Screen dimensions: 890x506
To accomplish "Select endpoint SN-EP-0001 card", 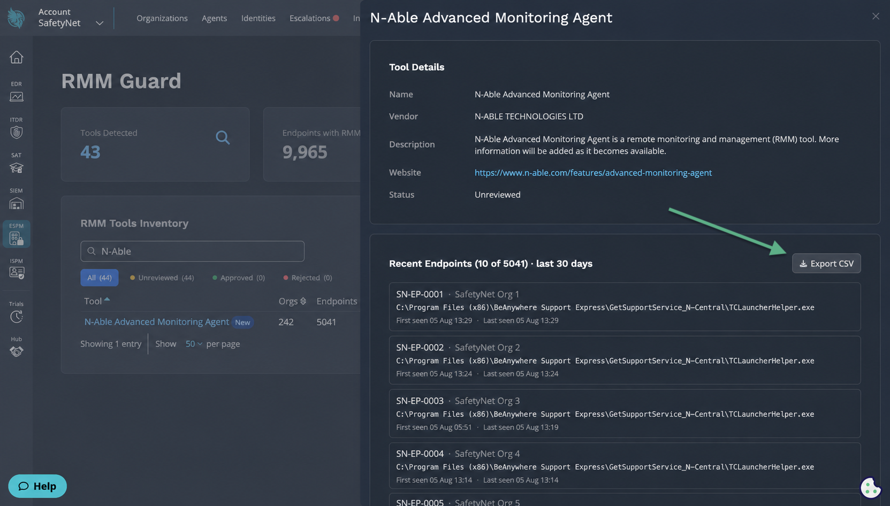I will [x=625, y=306].
